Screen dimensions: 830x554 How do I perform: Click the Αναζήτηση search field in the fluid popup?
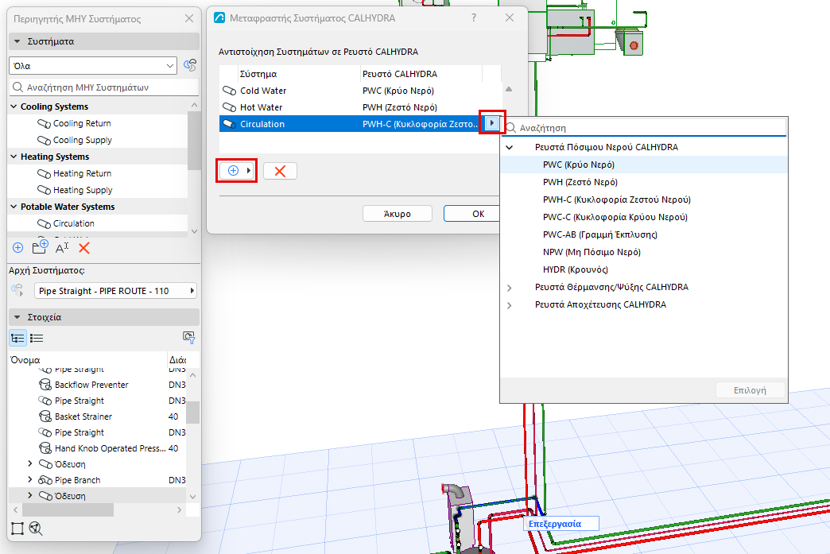pos(644,128)
